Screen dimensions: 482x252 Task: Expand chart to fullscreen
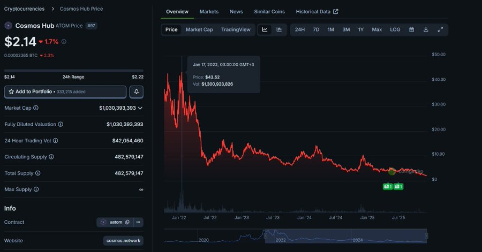440,30
